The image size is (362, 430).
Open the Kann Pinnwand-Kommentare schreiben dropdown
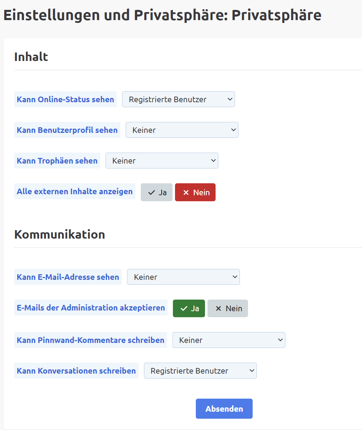pos(229,340)
